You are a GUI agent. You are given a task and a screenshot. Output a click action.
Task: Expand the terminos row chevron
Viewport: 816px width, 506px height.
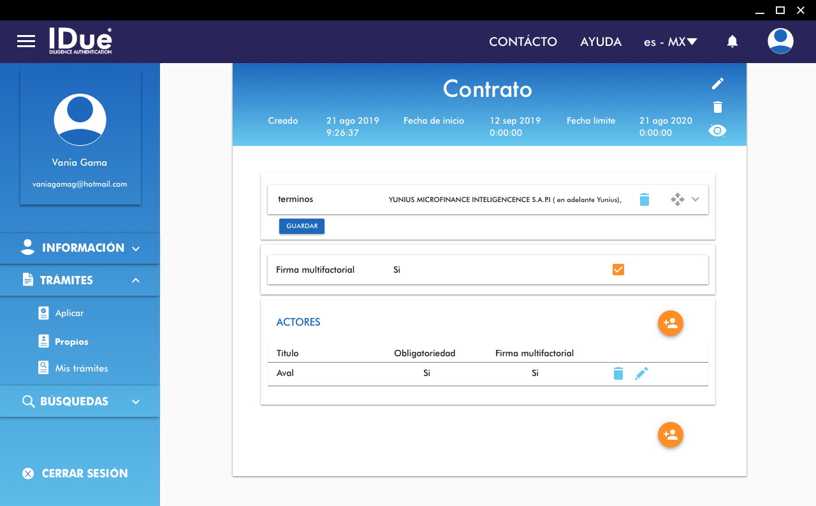(696, 199)
